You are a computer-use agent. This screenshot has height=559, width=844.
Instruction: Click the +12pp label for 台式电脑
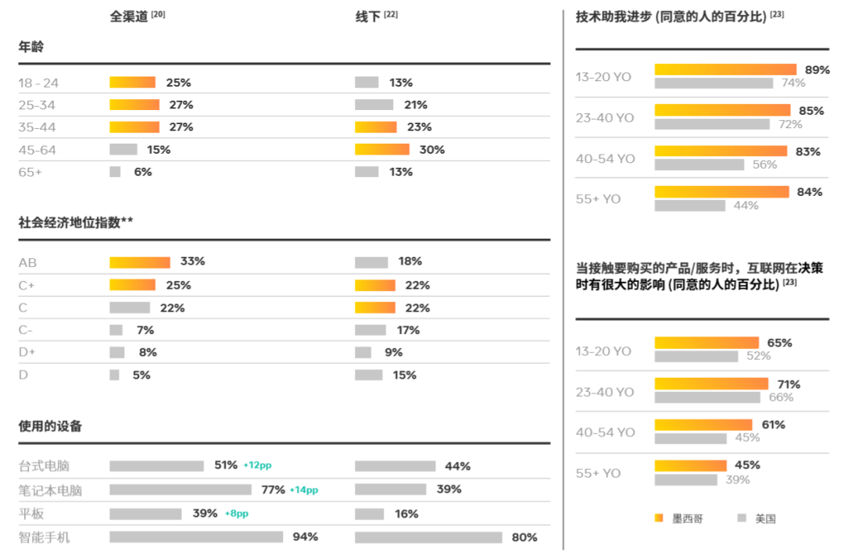pyautogui.click(x=257, y=465)
